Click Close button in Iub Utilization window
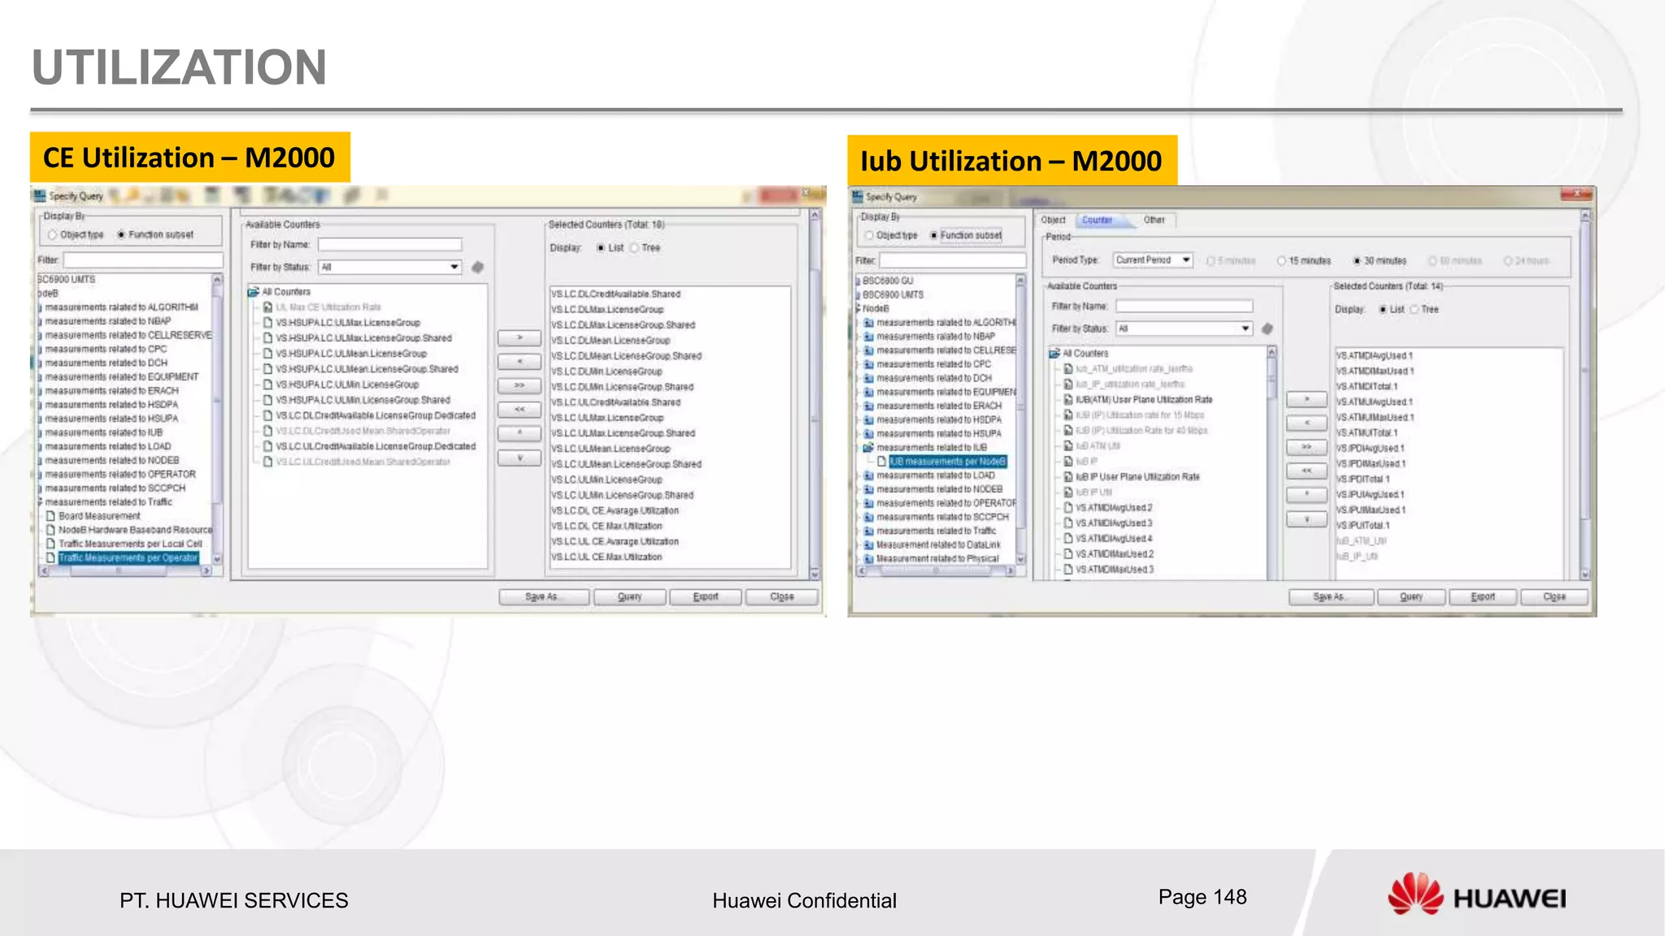 [1554, 596]
